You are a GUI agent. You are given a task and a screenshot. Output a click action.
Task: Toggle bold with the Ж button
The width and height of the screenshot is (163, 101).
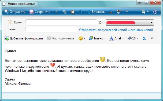[144, 38]
